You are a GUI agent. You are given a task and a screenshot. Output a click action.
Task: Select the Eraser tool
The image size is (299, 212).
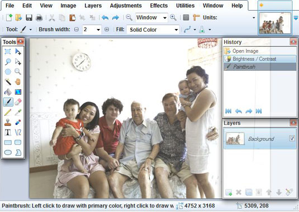18,102
